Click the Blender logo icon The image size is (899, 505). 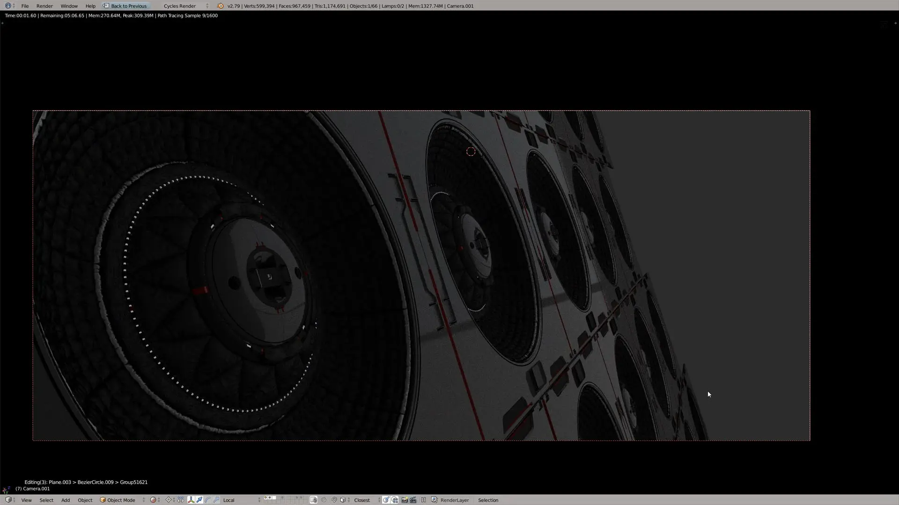coord(221,6)
